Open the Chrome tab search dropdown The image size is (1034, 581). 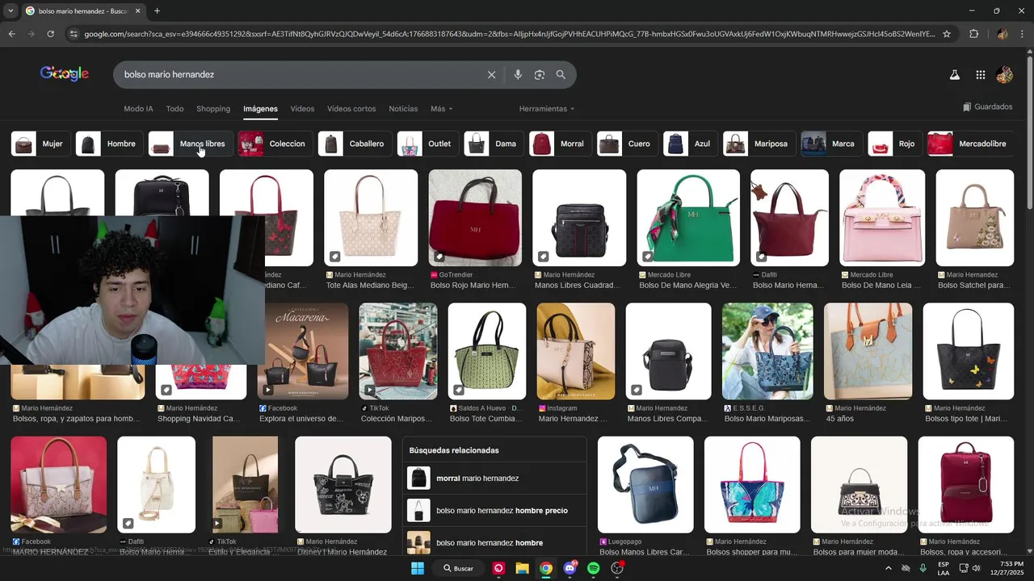[x=11, y=11]
